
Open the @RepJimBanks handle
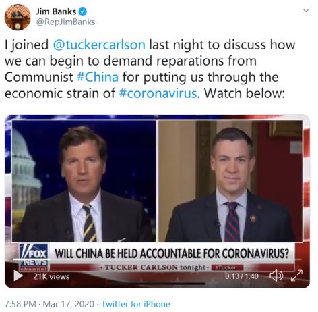(65, 22)
